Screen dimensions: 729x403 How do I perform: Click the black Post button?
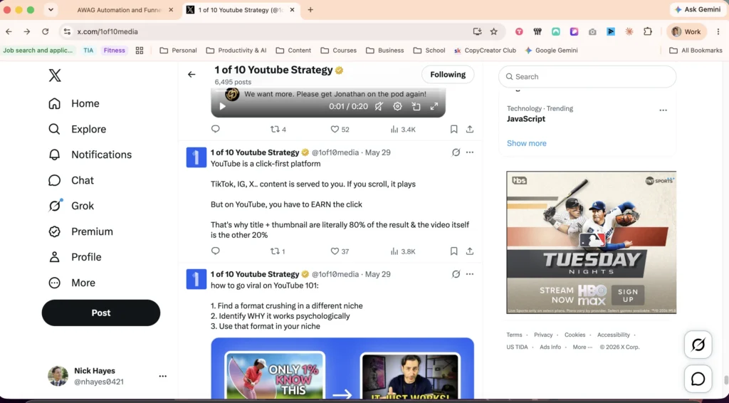[x=101, y=313]
